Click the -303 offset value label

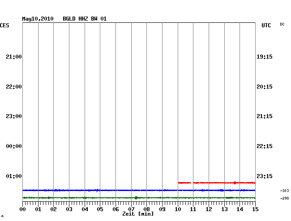coord(284,191)
